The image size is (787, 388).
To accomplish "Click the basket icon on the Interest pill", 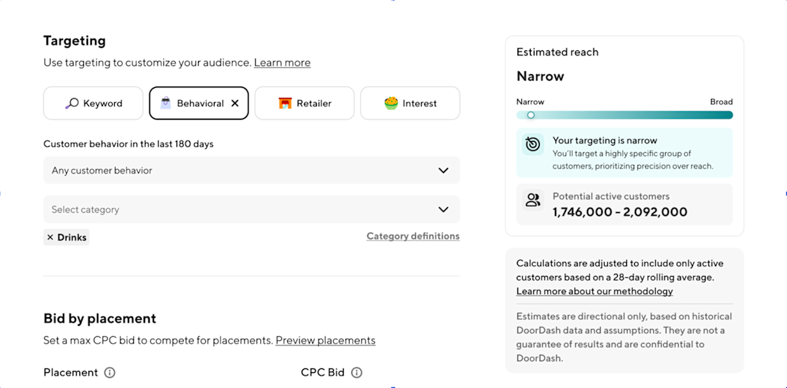I will point(391,103).
